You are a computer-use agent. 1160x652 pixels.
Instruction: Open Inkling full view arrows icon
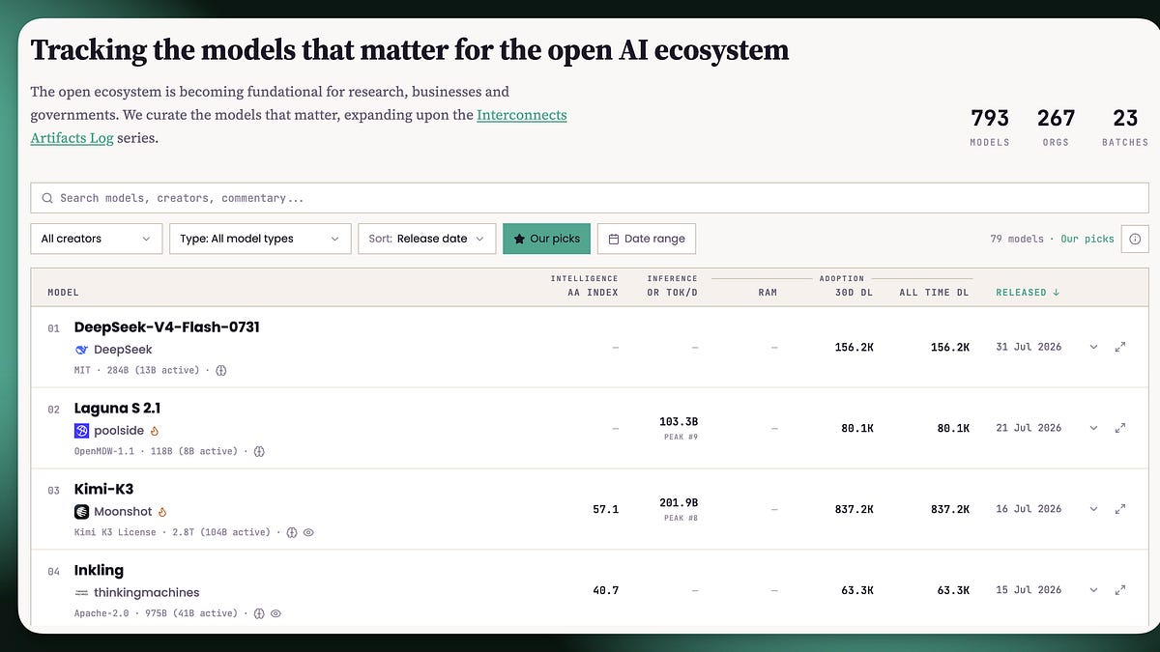coord(1120,590)
